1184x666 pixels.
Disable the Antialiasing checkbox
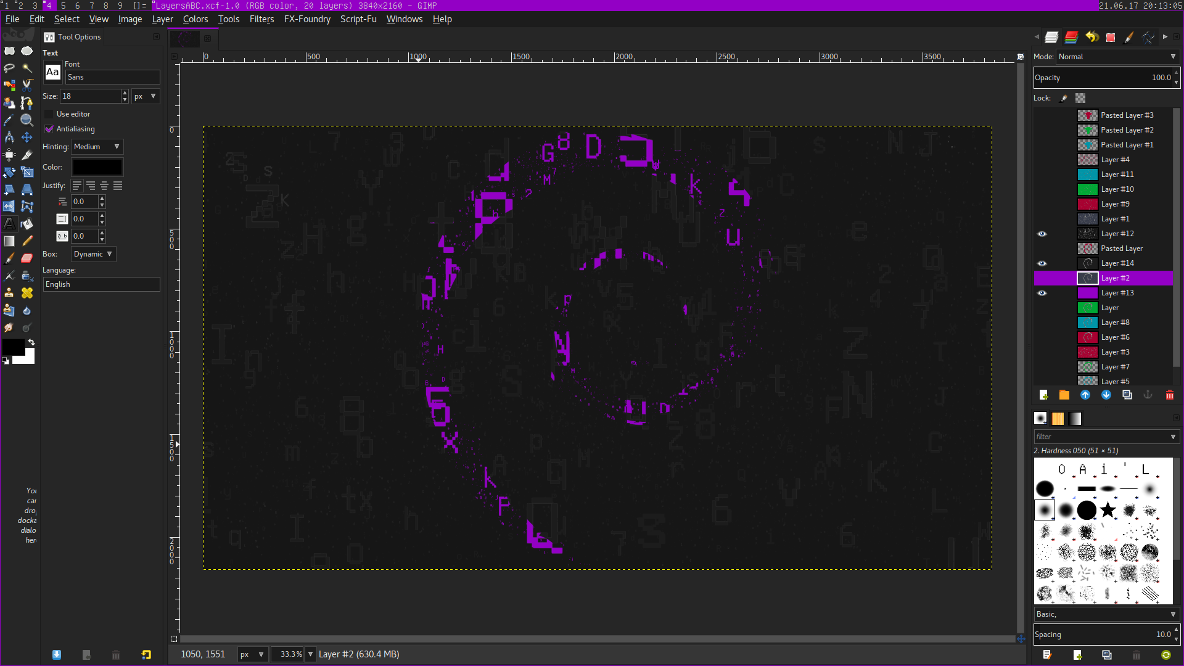coord(49,129)
